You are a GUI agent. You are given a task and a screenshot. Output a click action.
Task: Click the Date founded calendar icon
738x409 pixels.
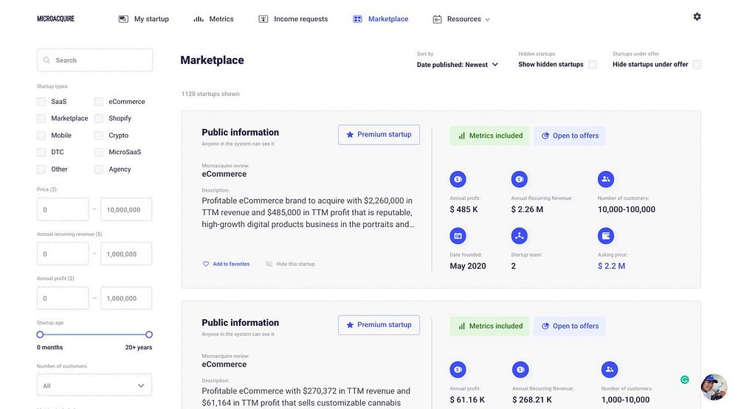[458, 236]
